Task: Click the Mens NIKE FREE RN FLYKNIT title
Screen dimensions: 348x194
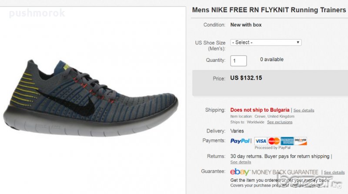Action: pyautogui.click(x=269, y=10)
